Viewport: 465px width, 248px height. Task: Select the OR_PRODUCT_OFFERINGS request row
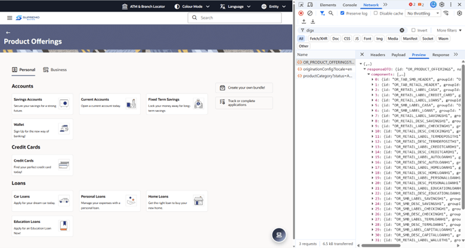[x=326, y=62]
